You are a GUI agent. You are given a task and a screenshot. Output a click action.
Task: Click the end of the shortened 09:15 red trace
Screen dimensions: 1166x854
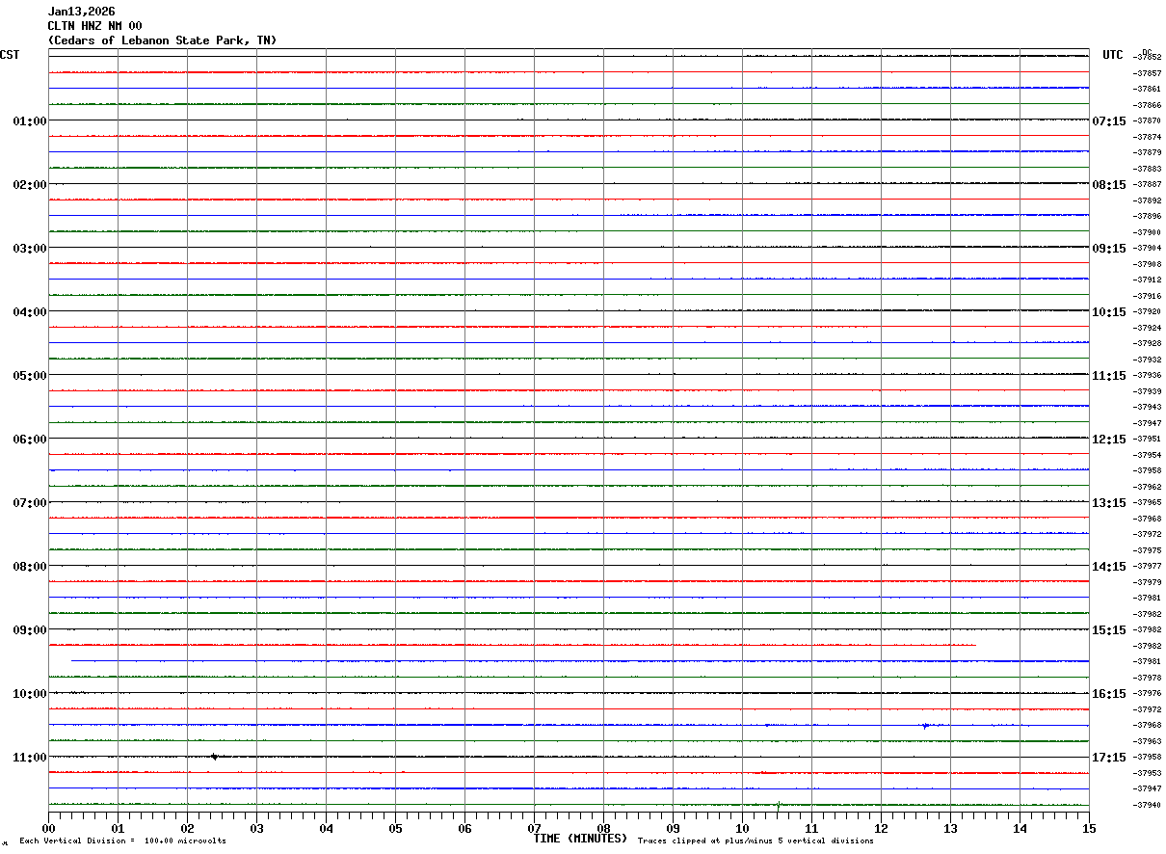tap(975, 645)
